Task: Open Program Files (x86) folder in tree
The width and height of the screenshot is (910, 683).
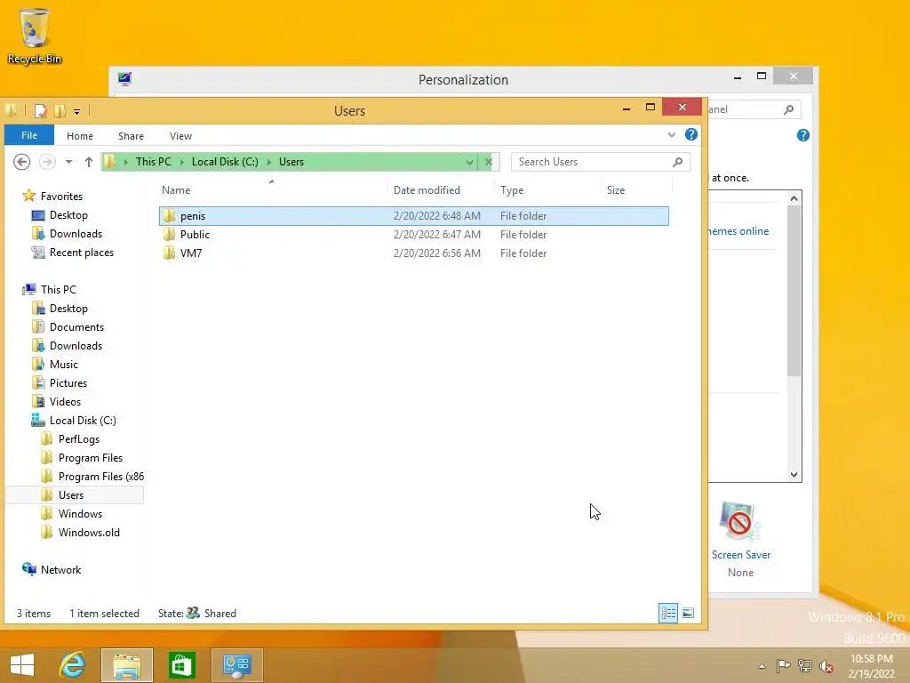Action: tap(101, 477)
